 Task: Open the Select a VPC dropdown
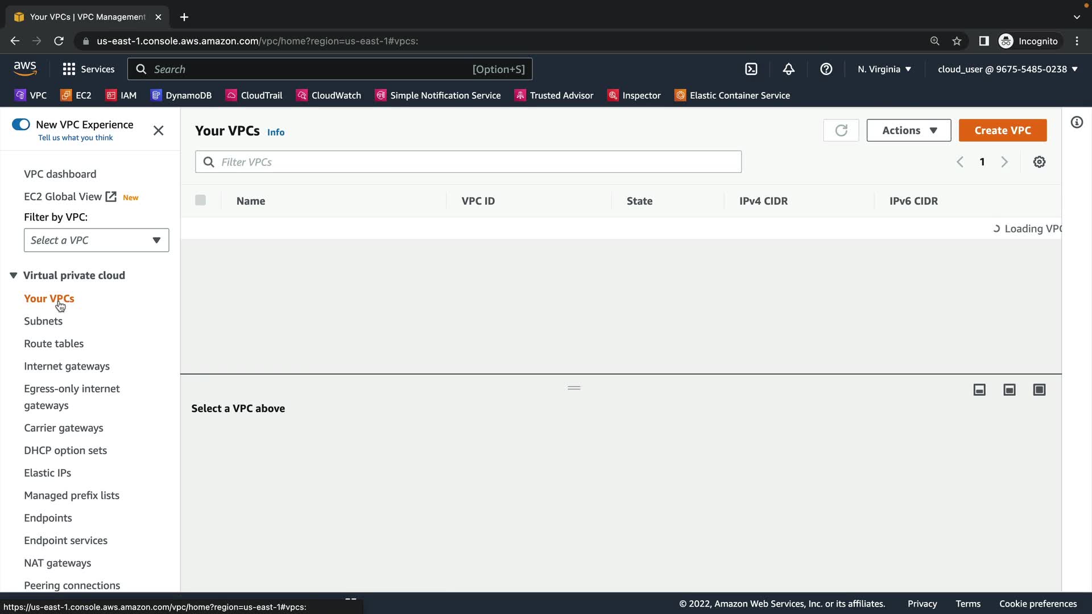pyautogui.click(x=96, y=240)
